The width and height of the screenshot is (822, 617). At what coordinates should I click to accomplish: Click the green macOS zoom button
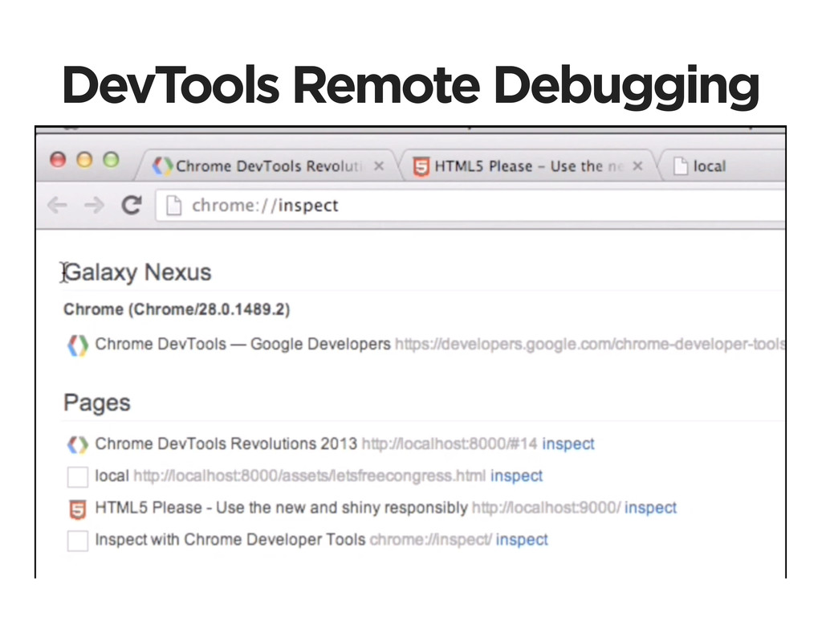[x=111, y=160]
